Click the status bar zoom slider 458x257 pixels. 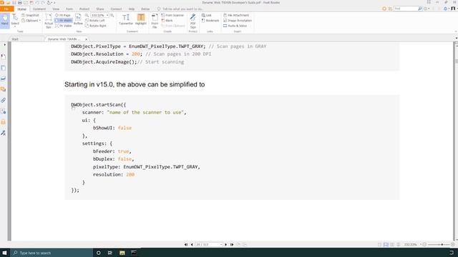[439, 244]
